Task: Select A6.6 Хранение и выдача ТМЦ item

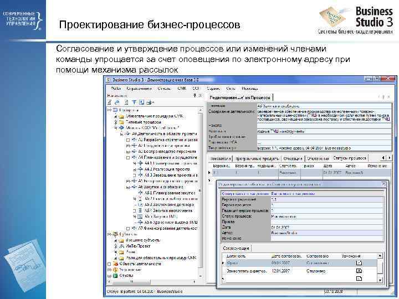Action: [171, 223]
